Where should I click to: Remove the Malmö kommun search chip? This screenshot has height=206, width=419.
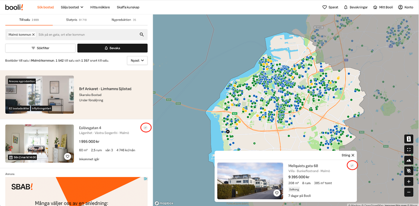[x=34, y=35]
